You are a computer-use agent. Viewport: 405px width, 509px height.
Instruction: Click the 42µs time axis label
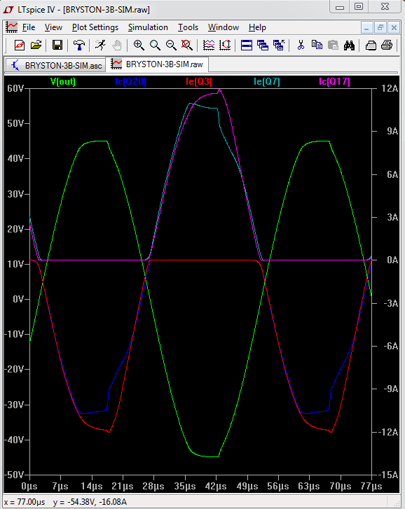(216, 487)
